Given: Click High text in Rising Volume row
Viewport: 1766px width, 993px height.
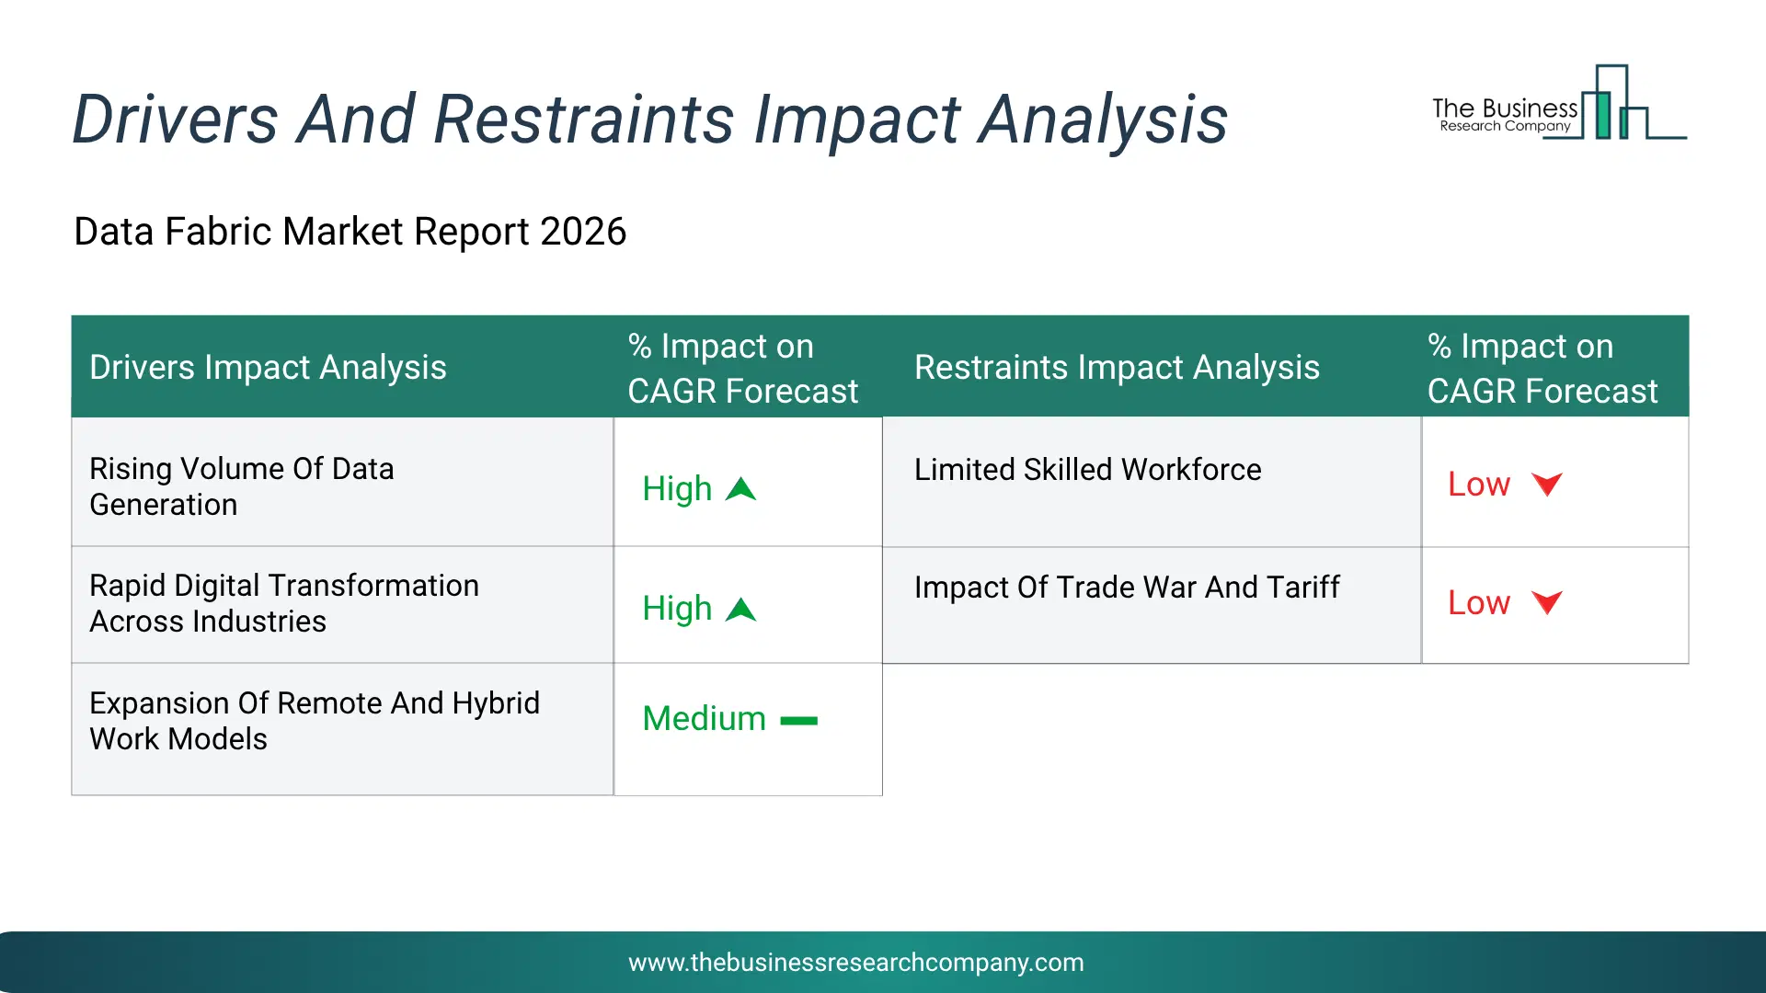Looking at the screenshot, I should point(677,489).
